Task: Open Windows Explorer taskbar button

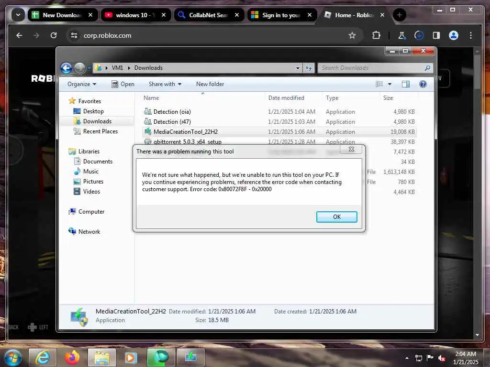Action: click(x=102, y=357)
